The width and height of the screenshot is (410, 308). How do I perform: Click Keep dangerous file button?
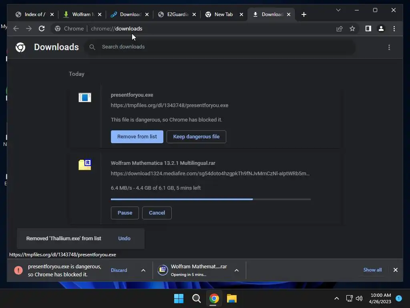pos(196,137)
